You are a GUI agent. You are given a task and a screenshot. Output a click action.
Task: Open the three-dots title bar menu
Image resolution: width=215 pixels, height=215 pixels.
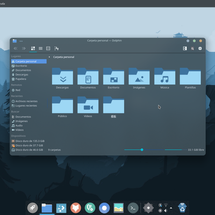pyautogui.click(x=21, y=41)
